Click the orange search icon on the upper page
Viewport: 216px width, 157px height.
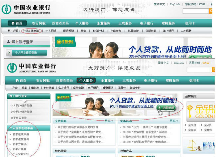[x=211, y=11]
